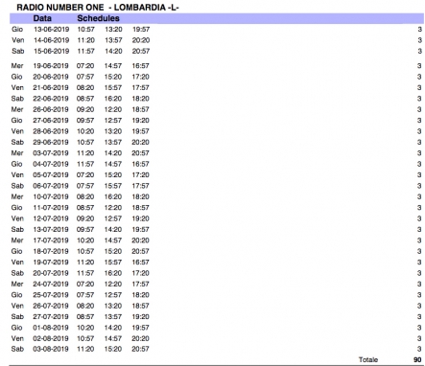Select the 13-06-2019 date row

coord(217,30)
